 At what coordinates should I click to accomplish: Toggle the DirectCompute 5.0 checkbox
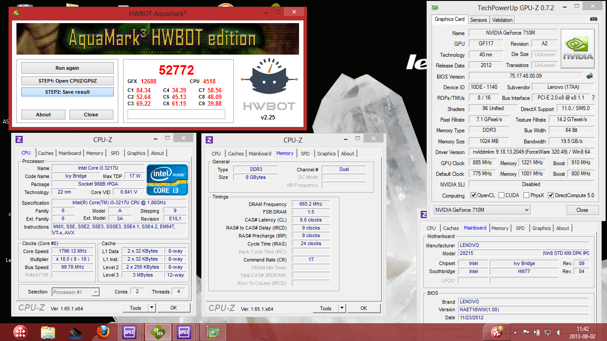coord(551,195)
